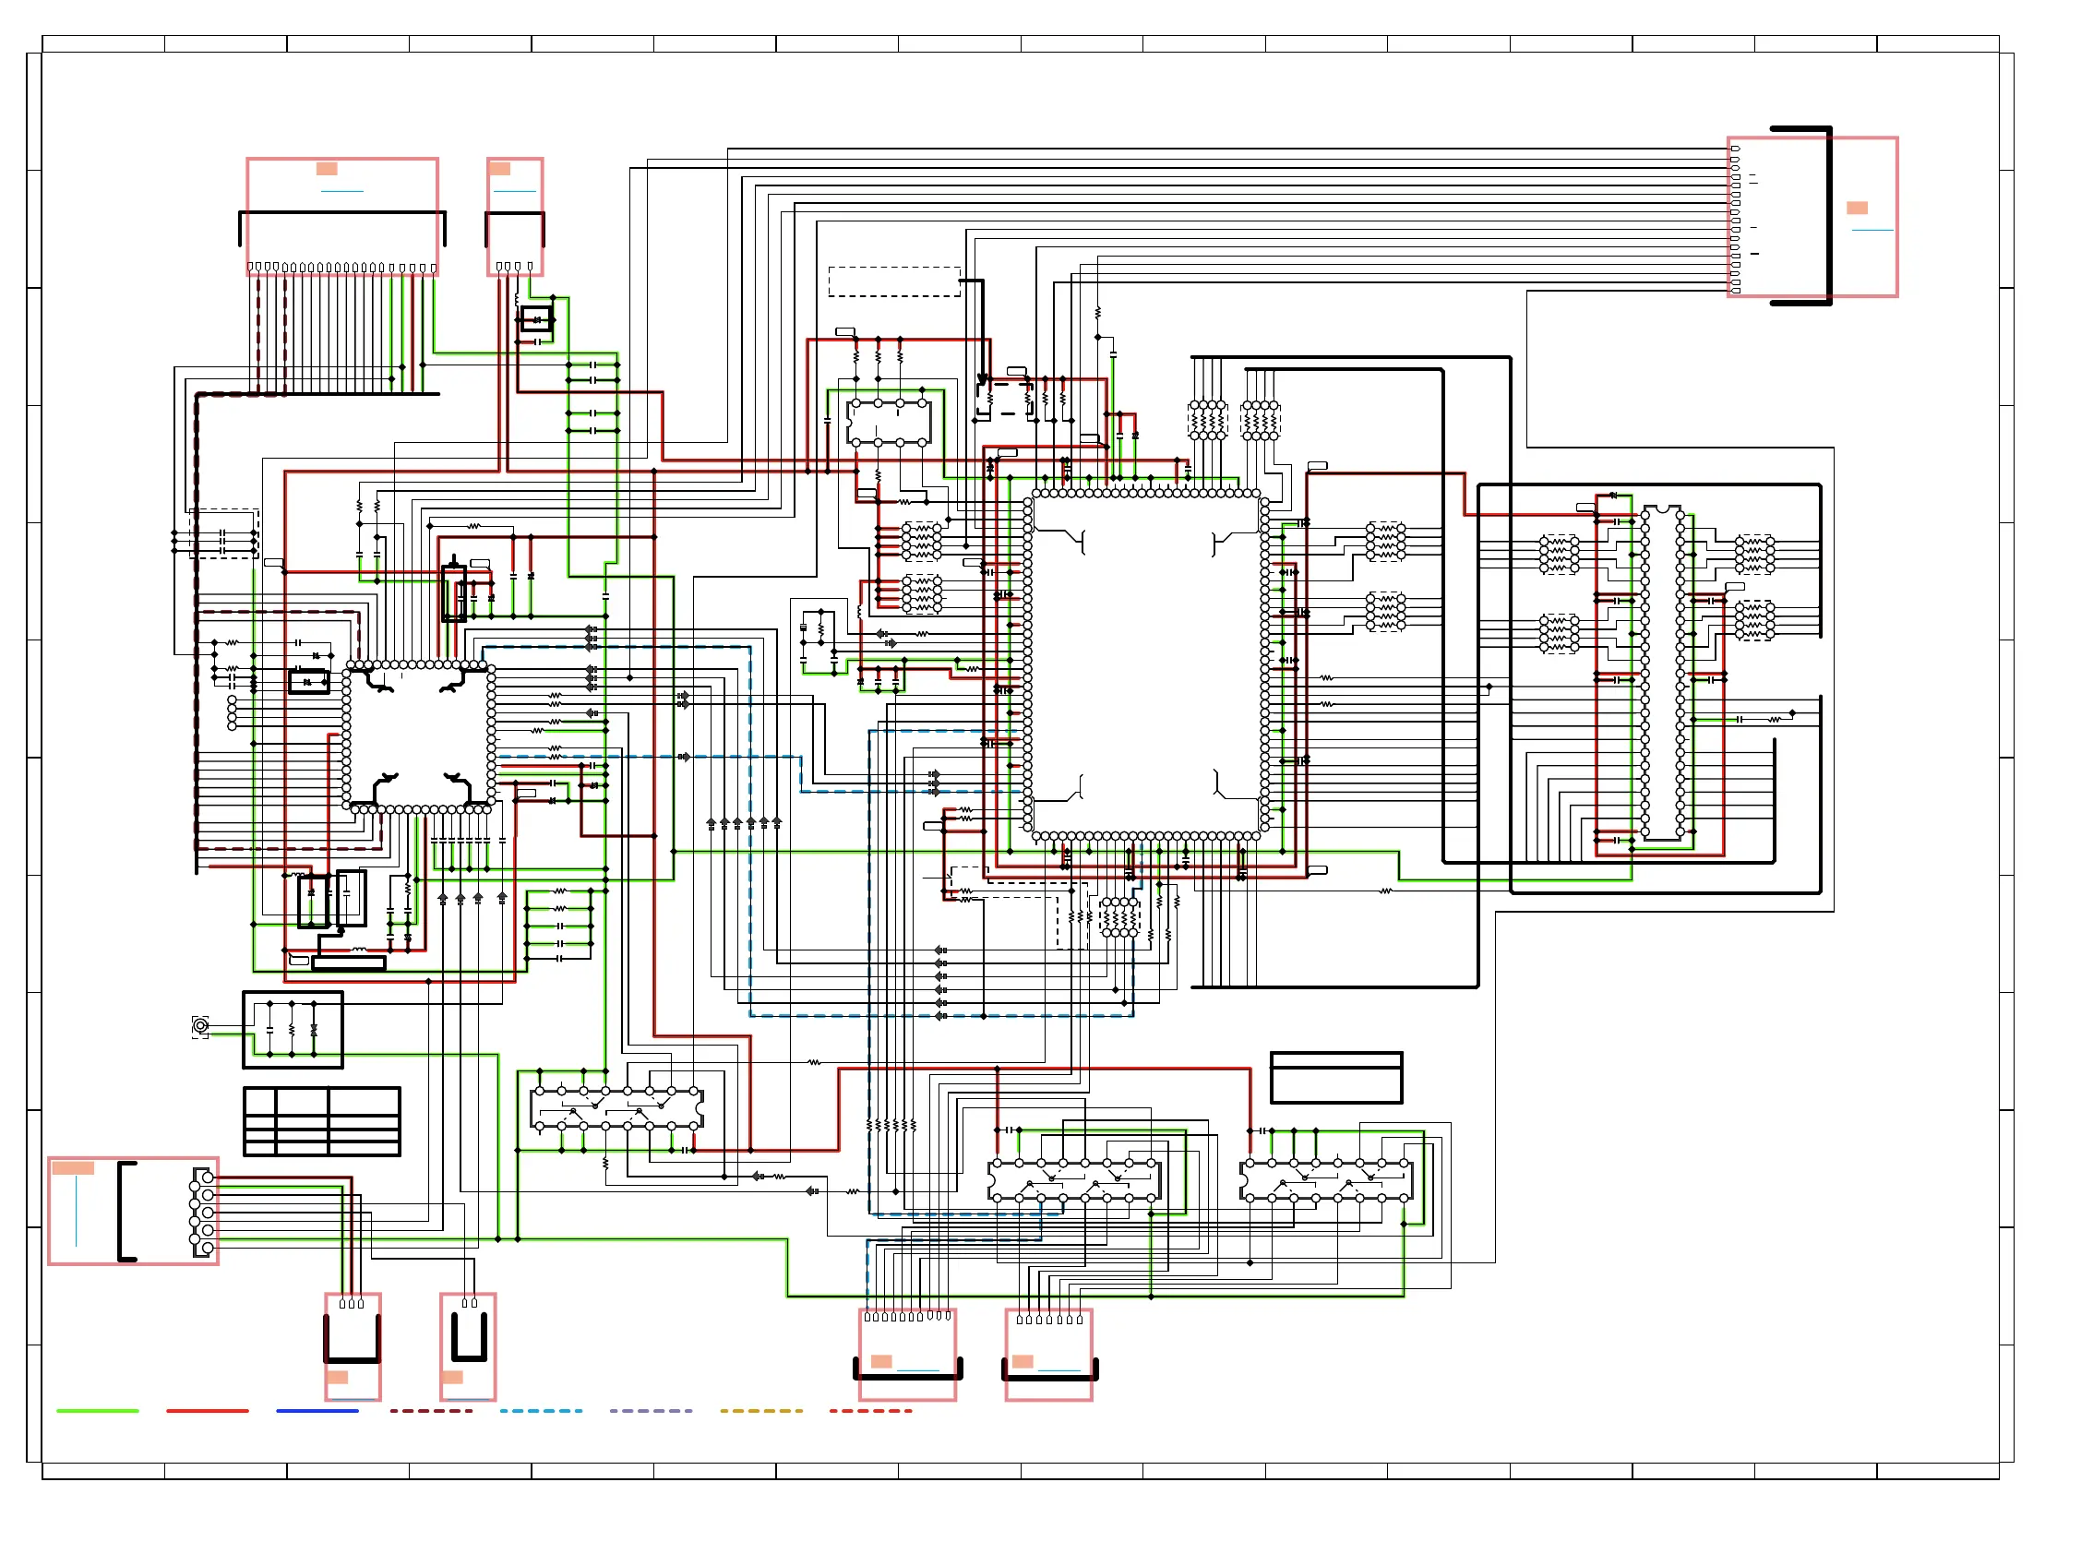Click the solid blue line legend swatch
This screenshot has width=2093, height=1554.
pyautogui.click(x=317, y=1411)
